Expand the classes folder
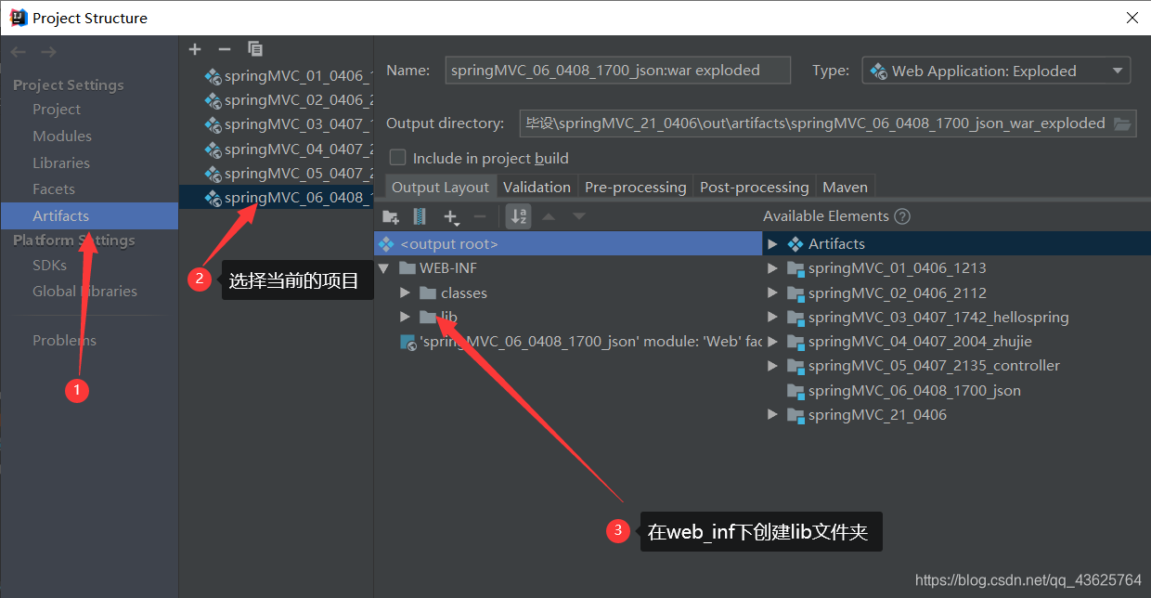 coord(405,292)
